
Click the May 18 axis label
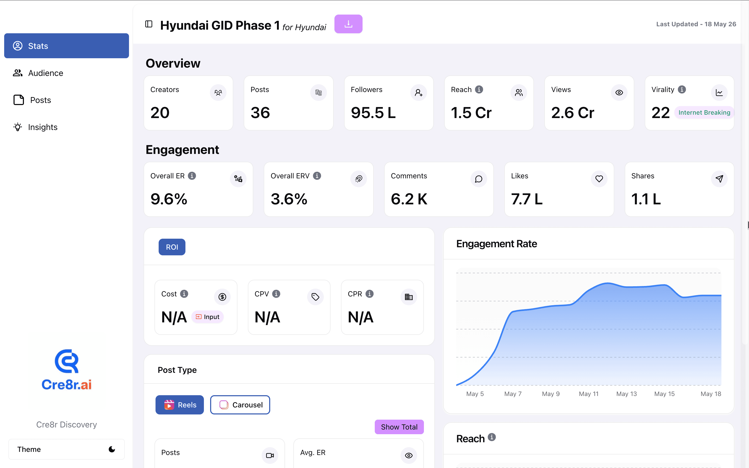point(711,394)
